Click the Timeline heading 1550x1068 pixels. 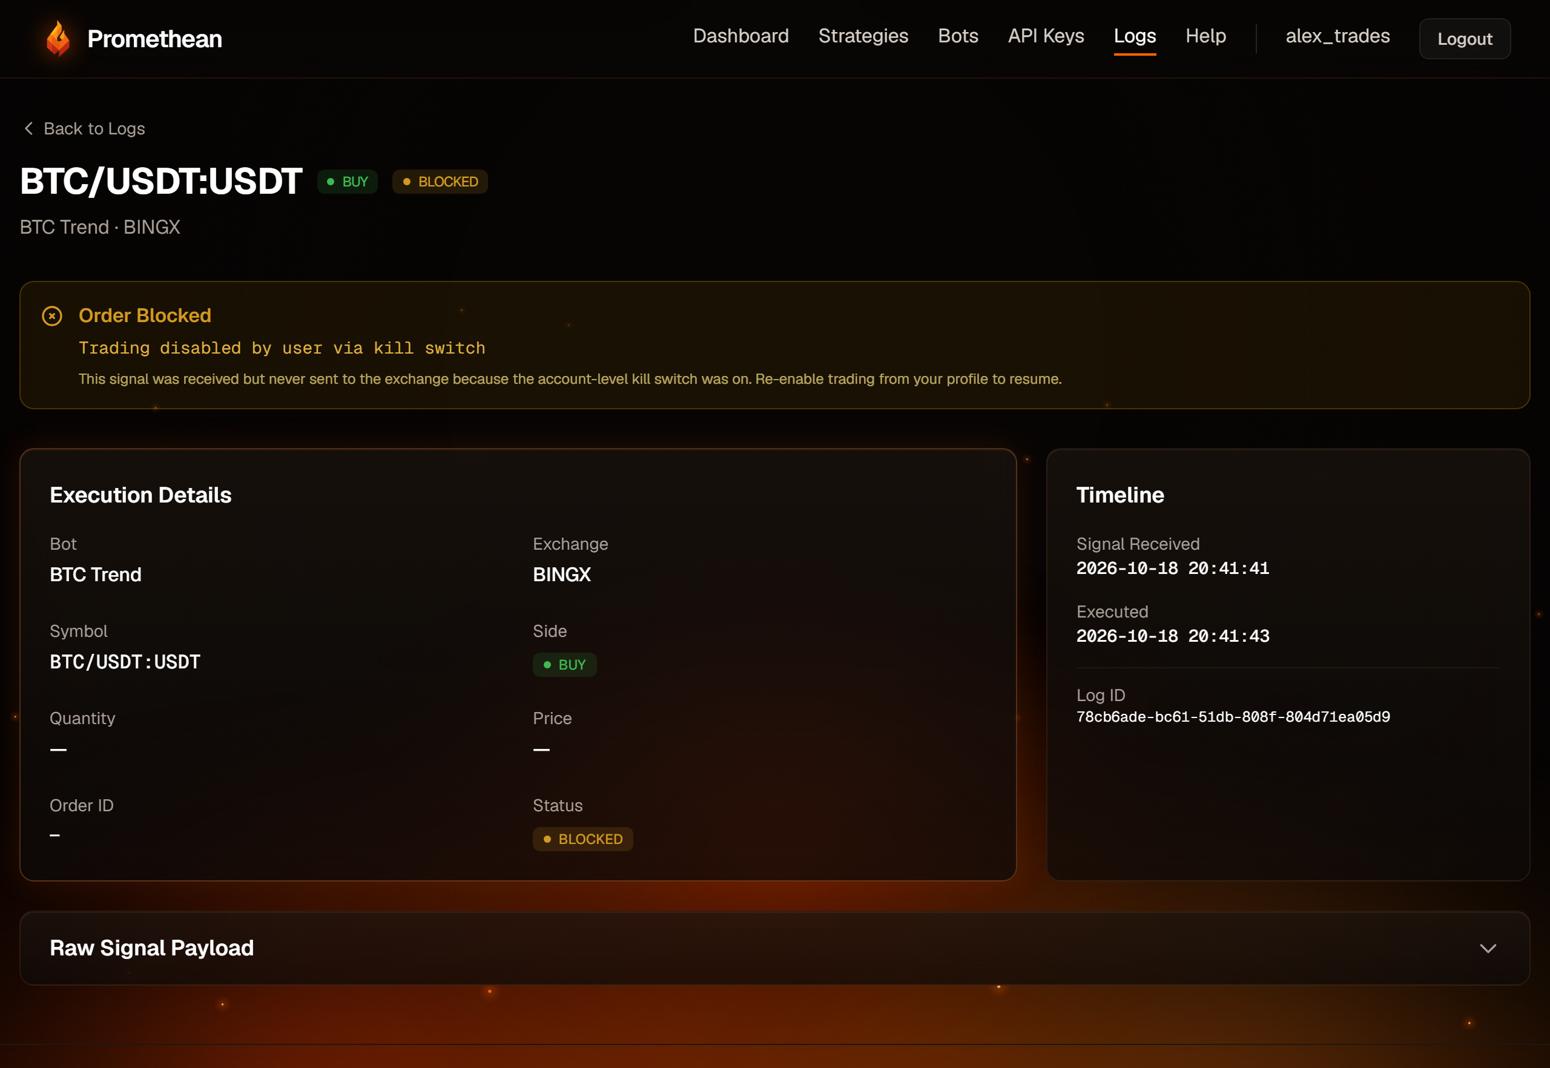[1120, 495]
